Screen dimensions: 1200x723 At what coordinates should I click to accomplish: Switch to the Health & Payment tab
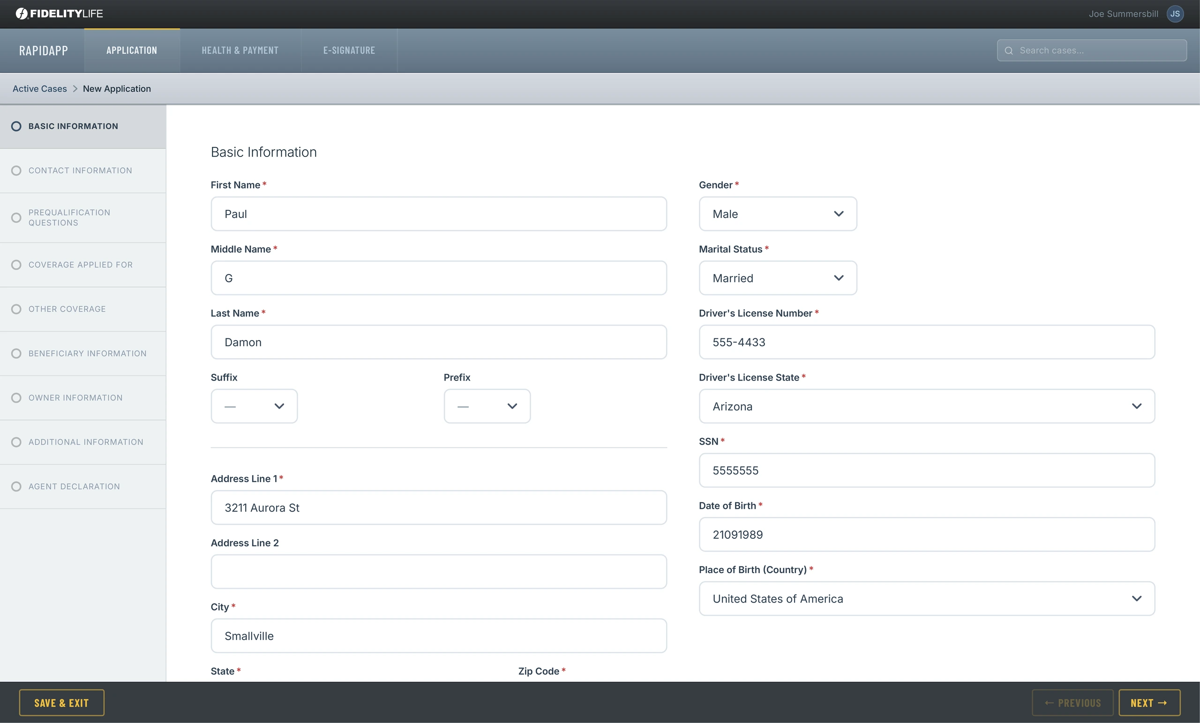click(x=240, y=51)
